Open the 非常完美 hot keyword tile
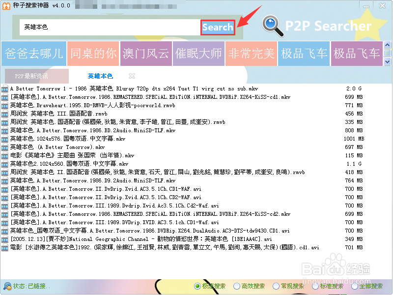 pos(251,54)
